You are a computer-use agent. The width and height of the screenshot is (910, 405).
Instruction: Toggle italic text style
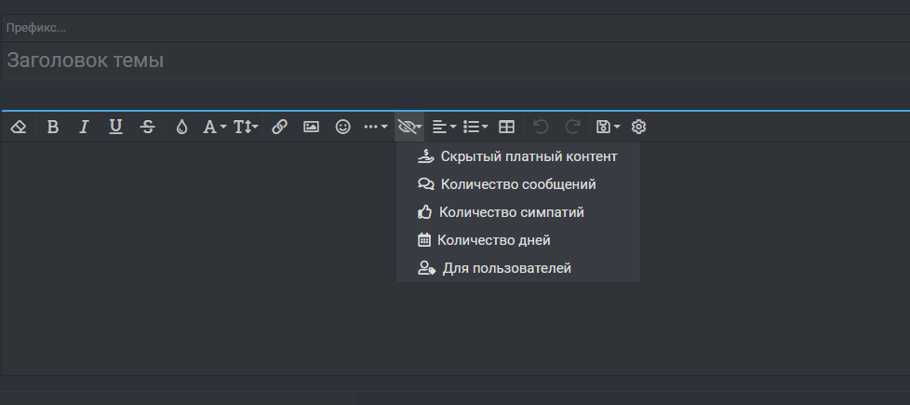[84, 127]
